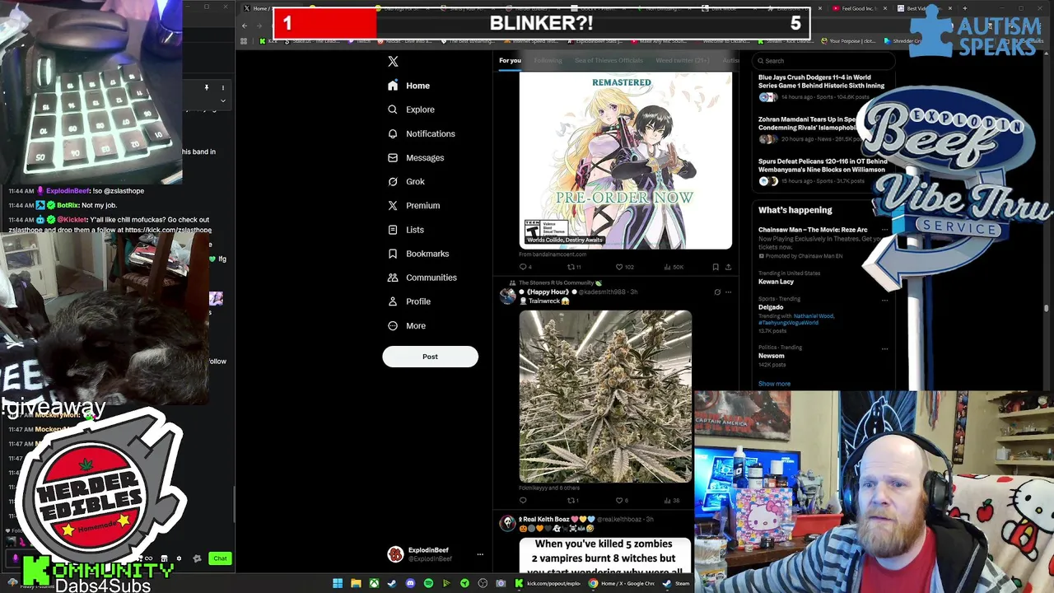The height and width of the screenshot is (593, 1054).
Task: Switch to the For you tab
Action: [x=510, y=60]
